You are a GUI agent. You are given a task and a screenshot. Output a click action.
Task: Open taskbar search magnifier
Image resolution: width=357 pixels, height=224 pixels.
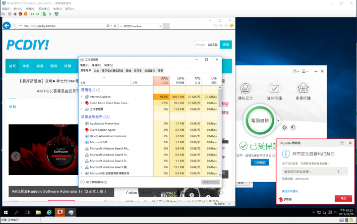click(16, 213)
